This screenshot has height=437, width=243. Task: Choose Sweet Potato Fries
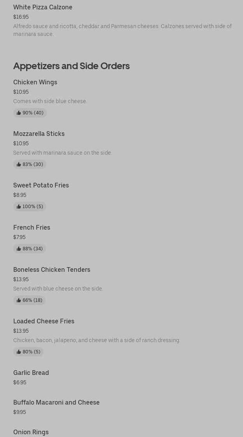[41, 185]
